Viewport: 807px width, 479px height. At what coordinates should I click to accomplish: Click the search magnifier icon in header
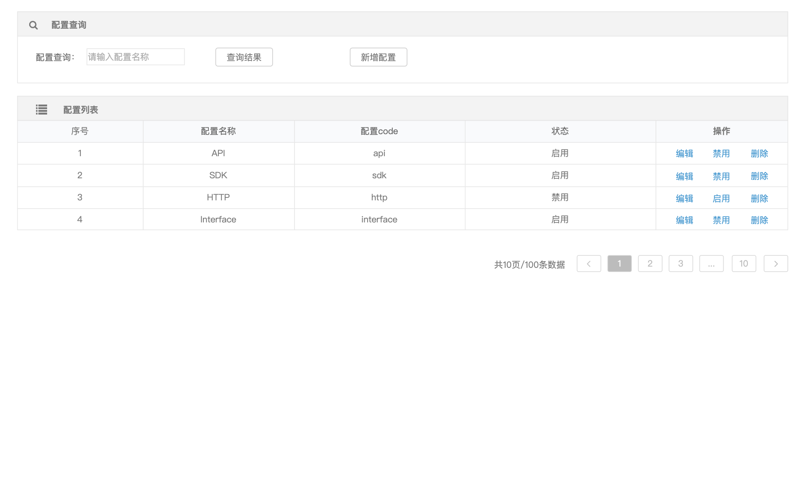[x=33, y=25]
